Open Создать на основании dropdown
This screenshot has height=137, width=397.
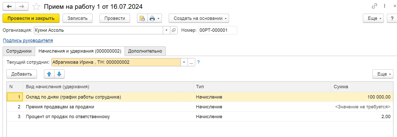pyautogui.click(x=199, y=18)
